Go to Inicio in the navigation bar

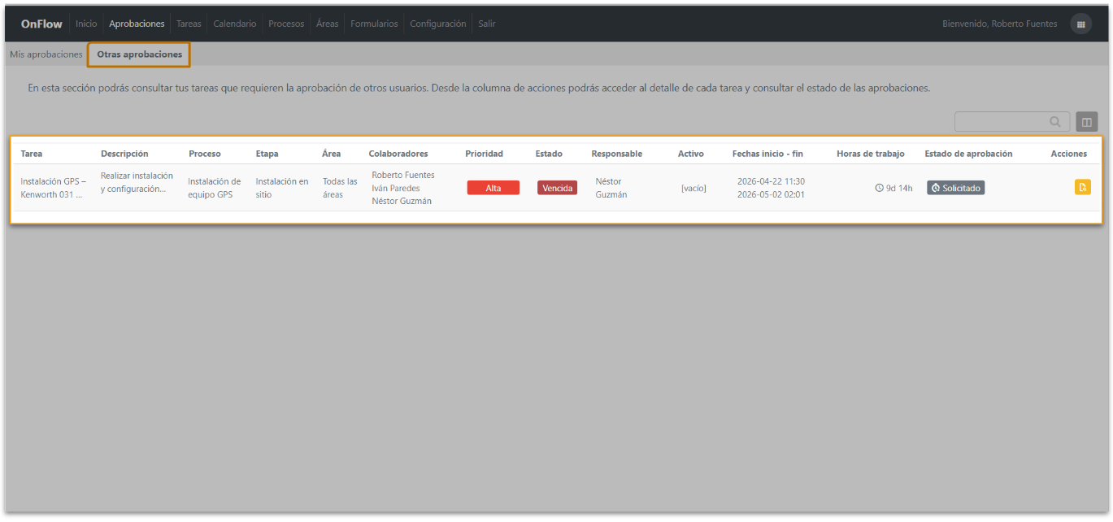click(x=86, y=24)
